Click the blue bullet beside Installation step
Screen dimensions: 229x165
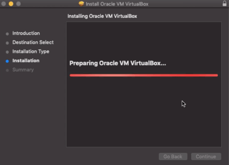click(7, 61)
